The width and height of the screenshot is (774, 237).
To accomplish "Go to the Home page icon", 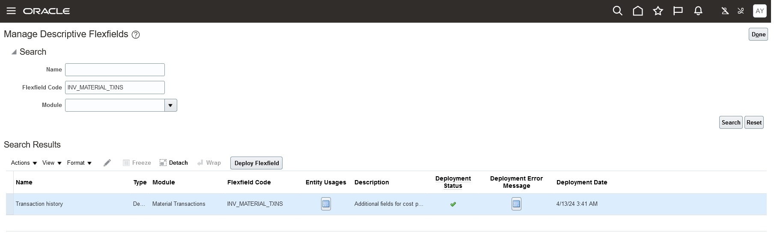I will click(638, 11).
